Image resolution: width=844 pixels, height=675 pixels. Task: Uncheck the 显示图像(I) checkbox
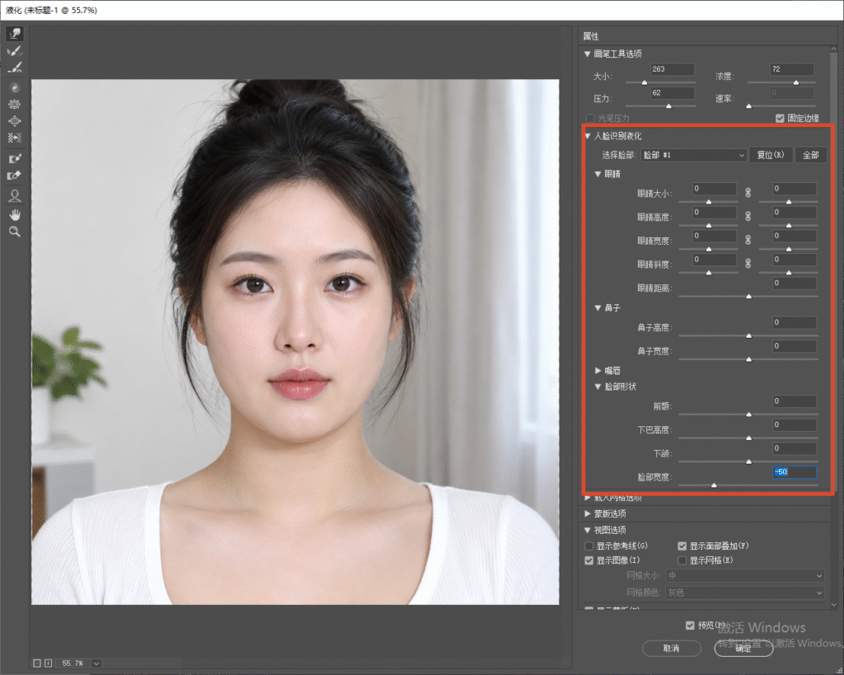589,560
